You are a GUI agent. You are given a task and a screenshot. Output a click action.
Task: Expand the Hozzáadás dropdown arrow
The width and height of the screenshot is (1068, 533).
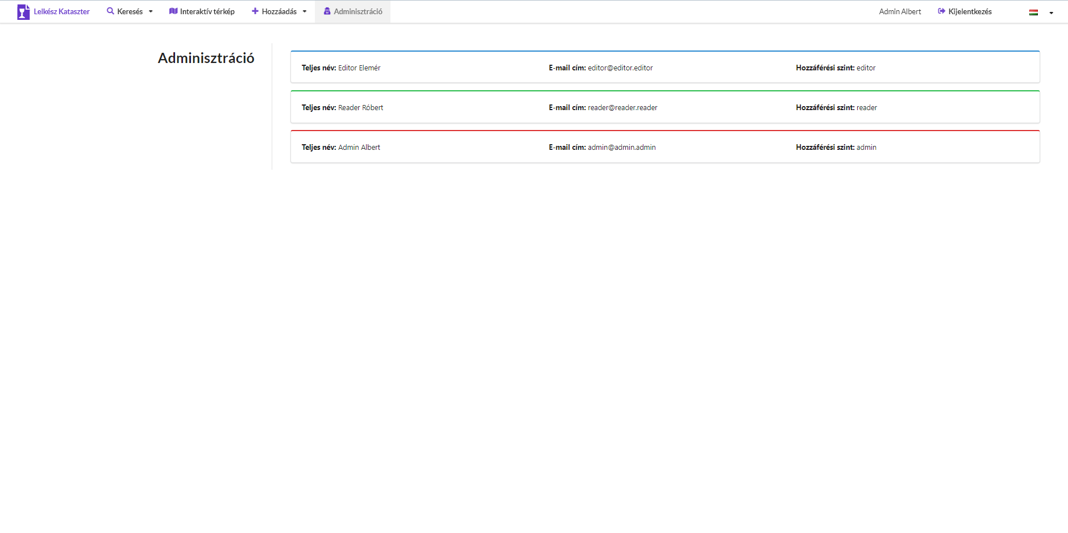(x=305, y=12)
